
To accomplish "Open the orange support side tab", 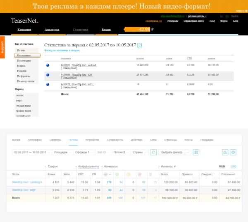I will (2, 47).
